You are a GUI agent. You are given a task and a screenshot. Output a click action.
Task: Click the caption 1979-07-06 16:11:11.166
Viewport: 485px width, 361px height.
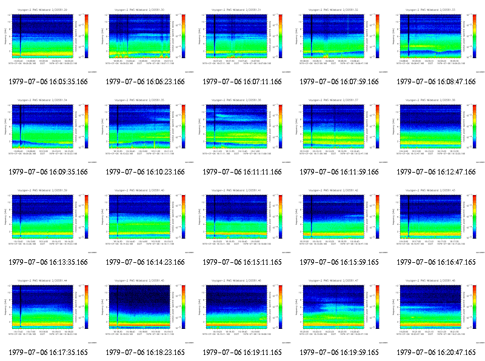click(x=242, y=172)
